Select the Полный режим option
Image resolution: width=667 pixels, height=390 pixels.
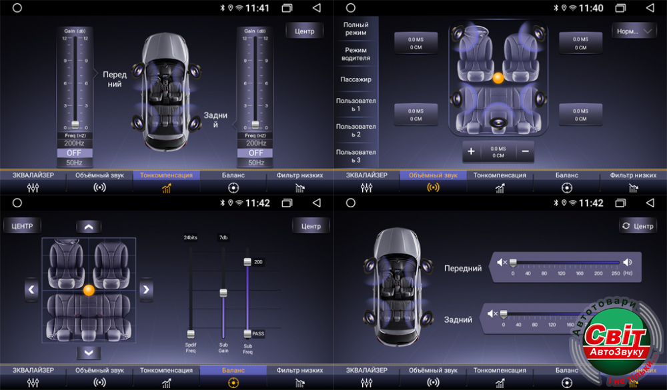356,29
